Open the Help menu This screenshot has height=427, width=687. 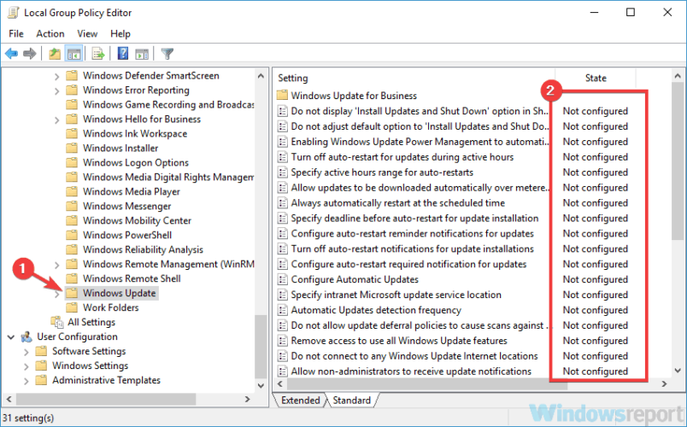(x=120, y=33)
